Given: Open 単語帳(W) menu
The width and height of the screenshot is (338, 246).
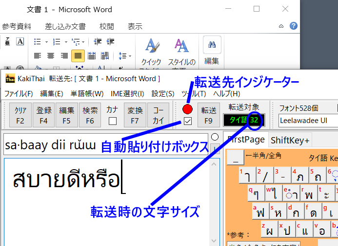Looking at the screenshot, I should coord(87,94).
